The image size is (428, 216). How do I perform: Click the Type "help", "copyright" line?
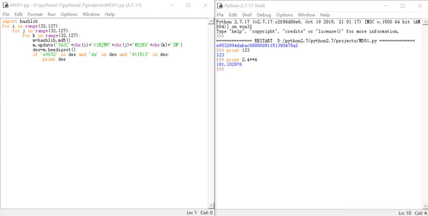(308, 32)
